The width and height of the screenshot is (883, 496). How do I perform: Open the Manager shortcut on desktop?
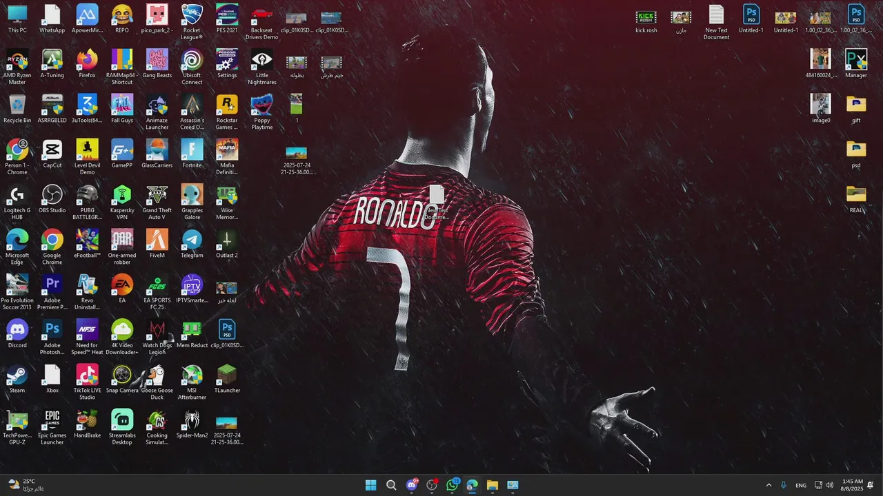pos(856,63)
